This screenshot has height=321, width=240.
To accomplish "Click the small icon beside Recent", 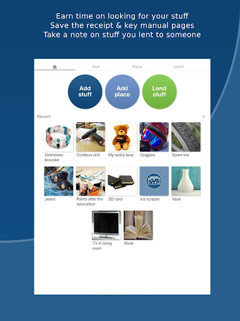I will (x=204, y=117).
